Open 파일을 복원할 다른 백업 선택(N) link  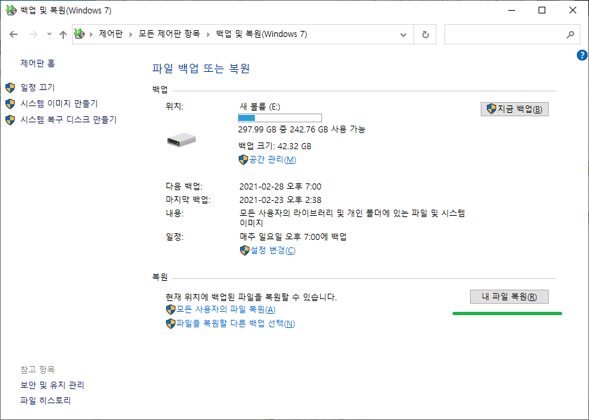tap(235, 323)
